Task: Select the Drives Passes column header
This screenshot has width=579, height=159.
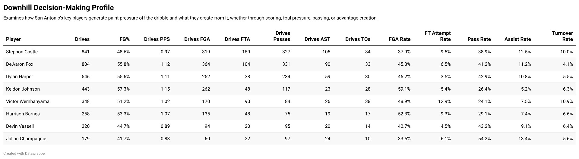Action: click(x=283, y=36)
